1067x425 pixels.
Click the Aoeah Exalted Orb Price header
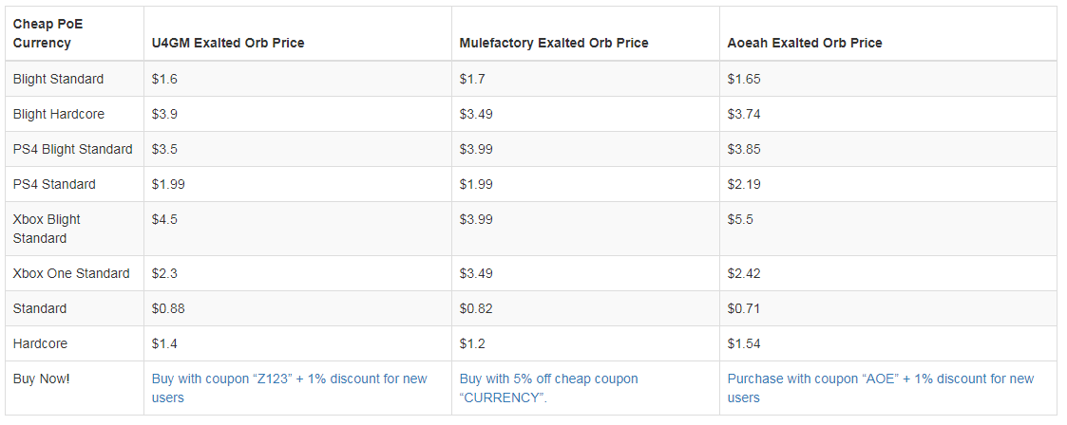click(805, 43)
